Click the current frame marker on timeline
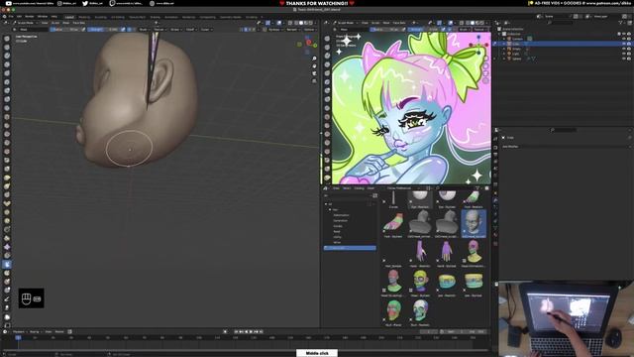 pyautogui.click(x=18, y=337)
